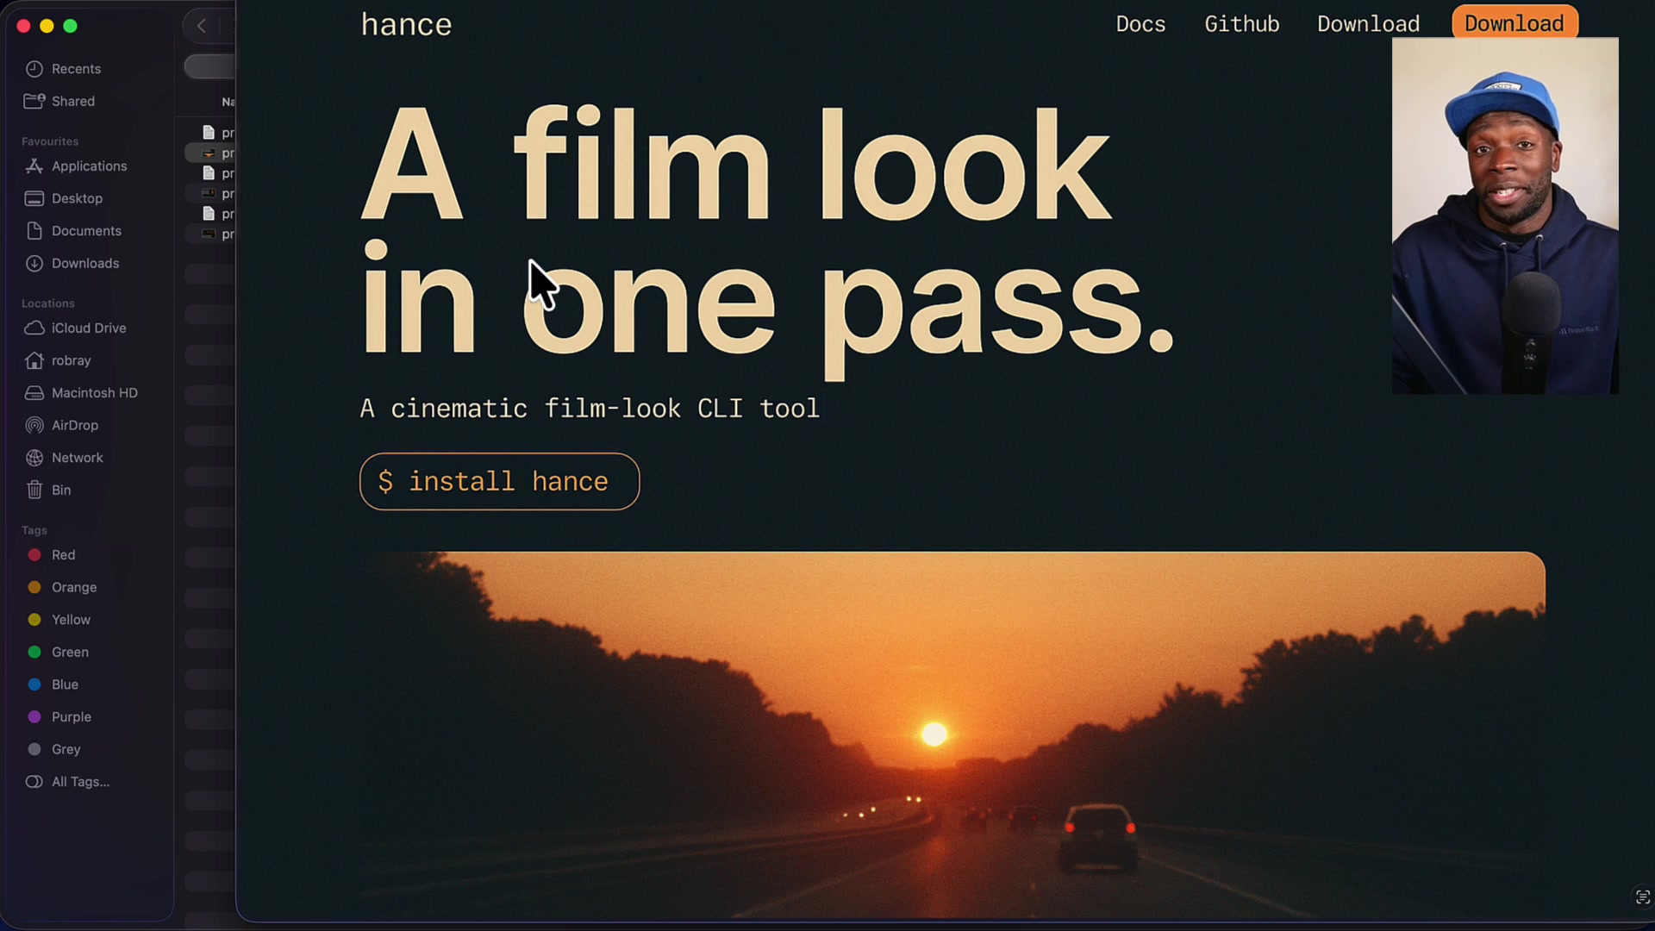Click the Applications icon
This screenshot has width=1655, height=931.
[34, 166]
